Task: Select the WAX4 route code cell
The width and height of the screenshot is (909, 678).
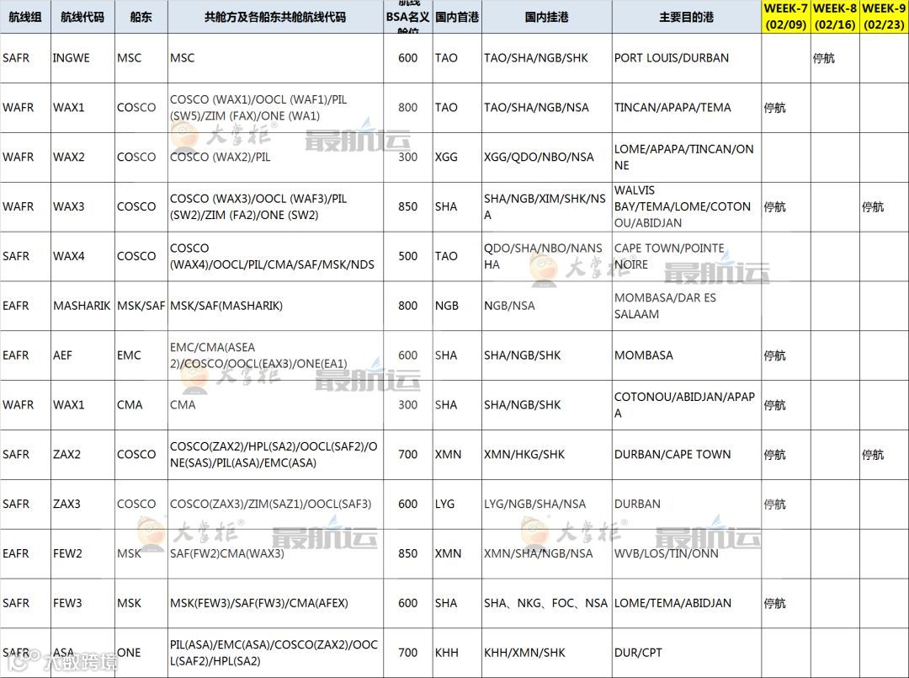Action: pos(82,256)
